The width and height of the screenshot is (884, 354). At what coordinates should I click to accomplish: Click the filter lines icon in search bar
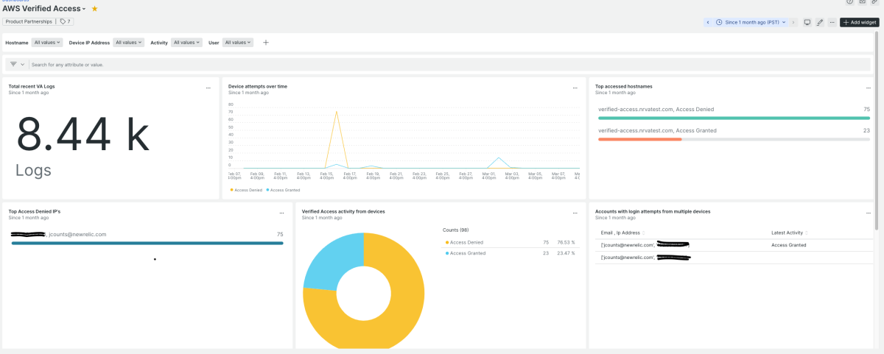tap(14, 65)
